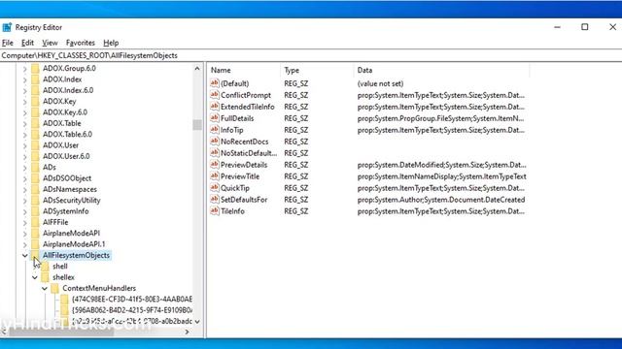Click the folder icon of AirplaneModeAPI.1
This screenshot has width=622, height=349.
(35, 244)
